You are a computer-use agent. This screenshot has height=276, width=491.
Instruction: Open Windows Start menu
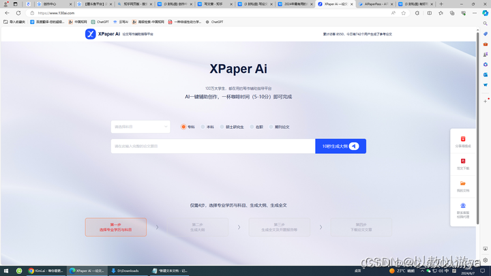click(6, 271)
